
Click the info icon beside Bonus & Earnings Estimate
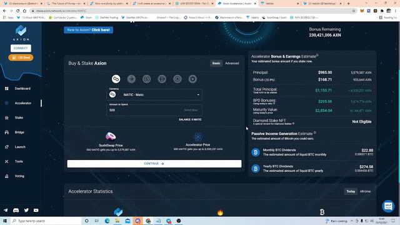[317, 55]
